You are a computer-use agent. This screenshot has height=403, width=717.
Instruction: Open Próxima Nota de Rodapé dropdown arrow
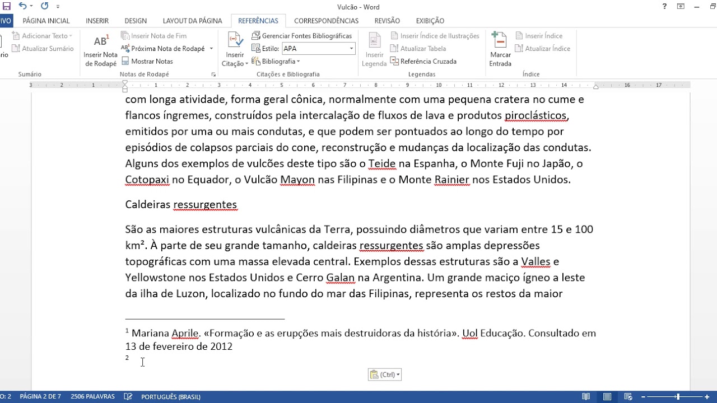(x=211, y=49)
